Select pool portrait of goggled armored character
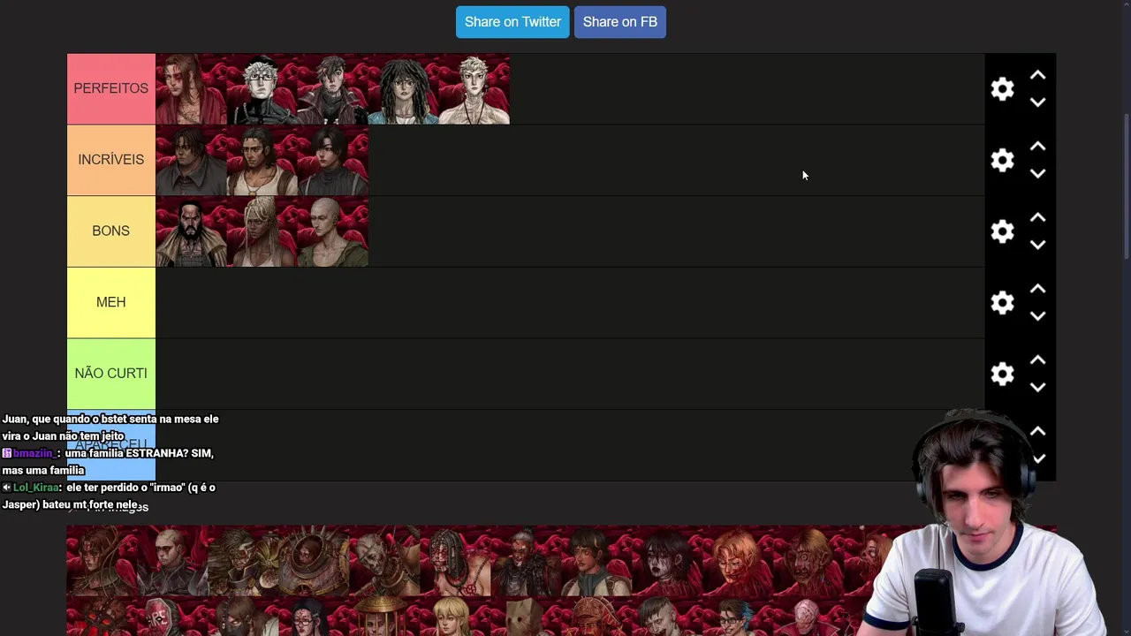The image size is (1131, 636). [x=244, y=561]
